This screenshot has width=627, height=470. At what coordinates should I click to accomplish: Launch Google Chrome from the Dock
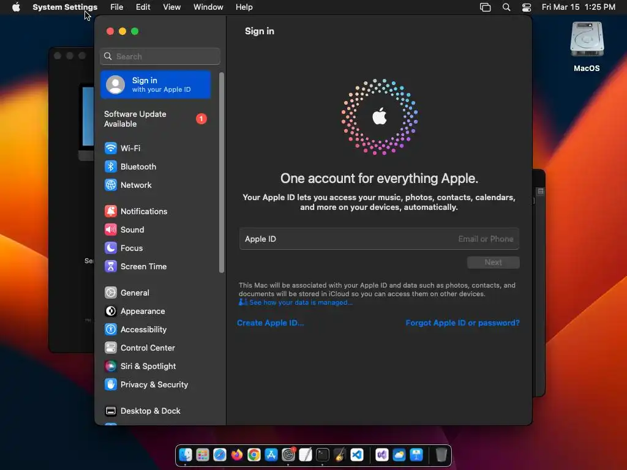[x=254, y=455]
